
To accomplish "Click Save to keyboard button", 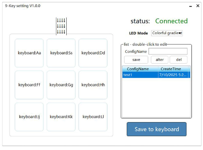I will coord(157,129).
